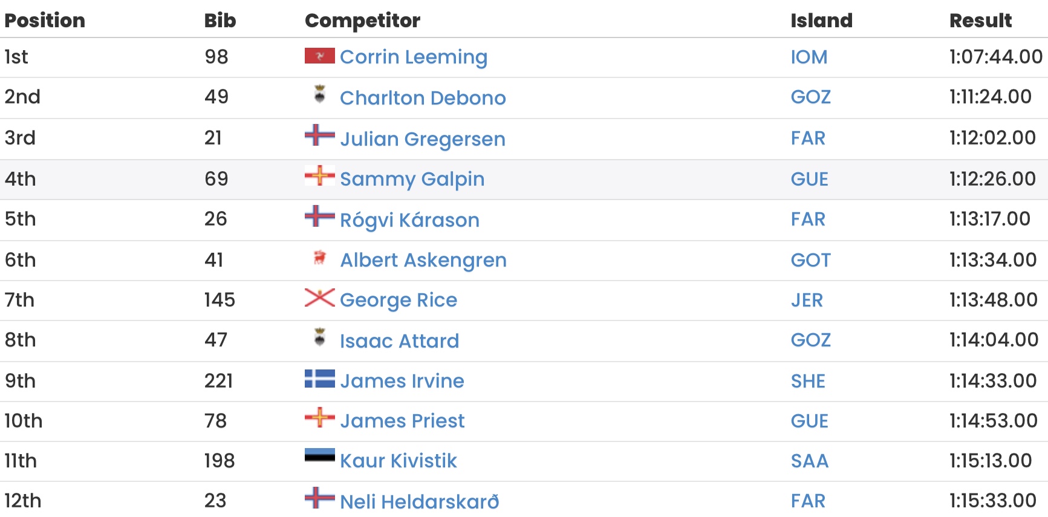Image resolution: width=1048 pixels, height=517 pixels.
Task: Click the Isle of Man flag beside Corrin Leeming
Action: [319, 56]
